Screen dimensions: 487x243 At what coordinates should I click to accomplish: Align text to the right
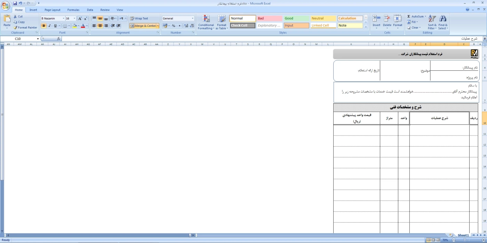pos(106,26)
